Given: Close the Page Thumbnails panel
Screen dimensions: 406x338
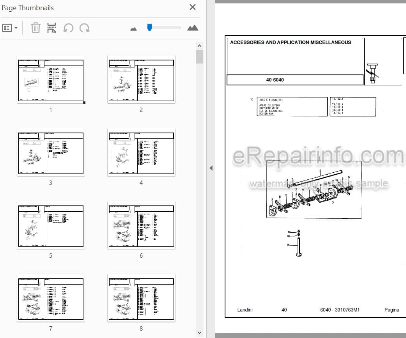Looking at the screenshot, I should 192,7.
